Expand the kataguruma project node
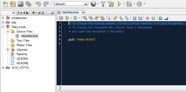 (3, 18)
